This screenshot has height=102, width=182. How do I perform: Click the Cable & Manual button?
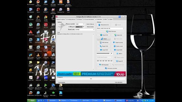click(x=90, y=24)
